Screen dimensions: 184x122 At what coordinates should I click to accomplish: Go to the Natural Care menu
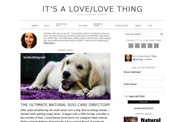point(98,25)
